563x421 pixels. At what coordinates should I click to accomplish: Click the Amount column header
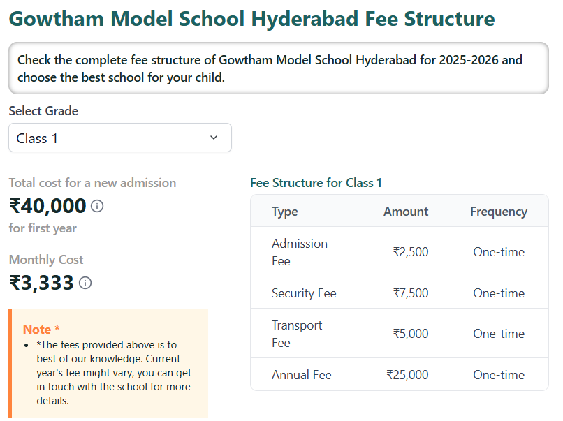[406, 212]
